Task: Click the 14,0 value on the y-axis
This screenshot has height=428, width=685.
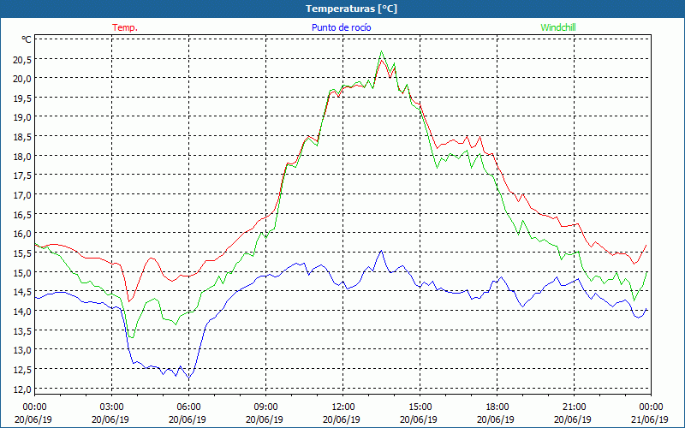Action: [22, 312]
